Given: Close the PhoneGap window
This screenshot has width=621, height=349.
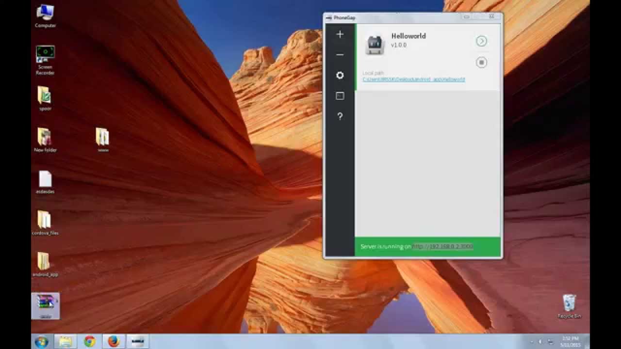Looking at the screenshot, I should (x=491, y=17).
